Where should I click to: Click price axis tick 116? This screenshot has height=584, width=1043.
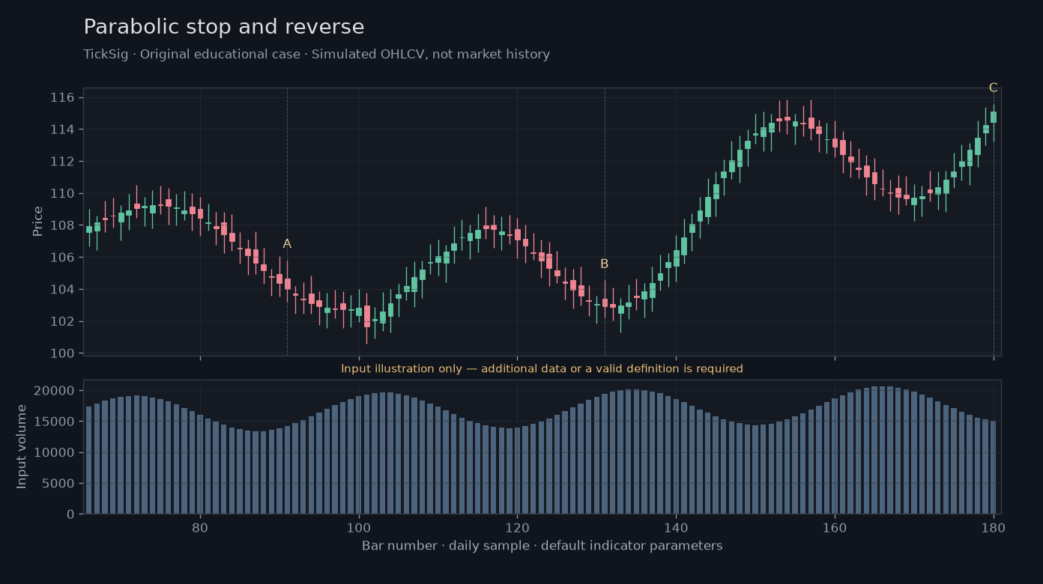(62, 98)
